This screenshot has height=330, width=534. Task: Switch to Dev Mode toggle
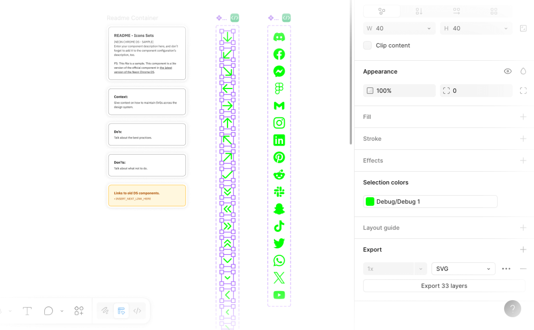137,311
